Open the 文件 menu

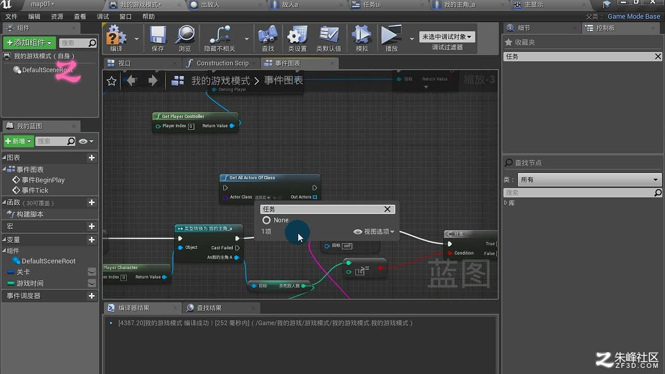[x=11, y=17]
